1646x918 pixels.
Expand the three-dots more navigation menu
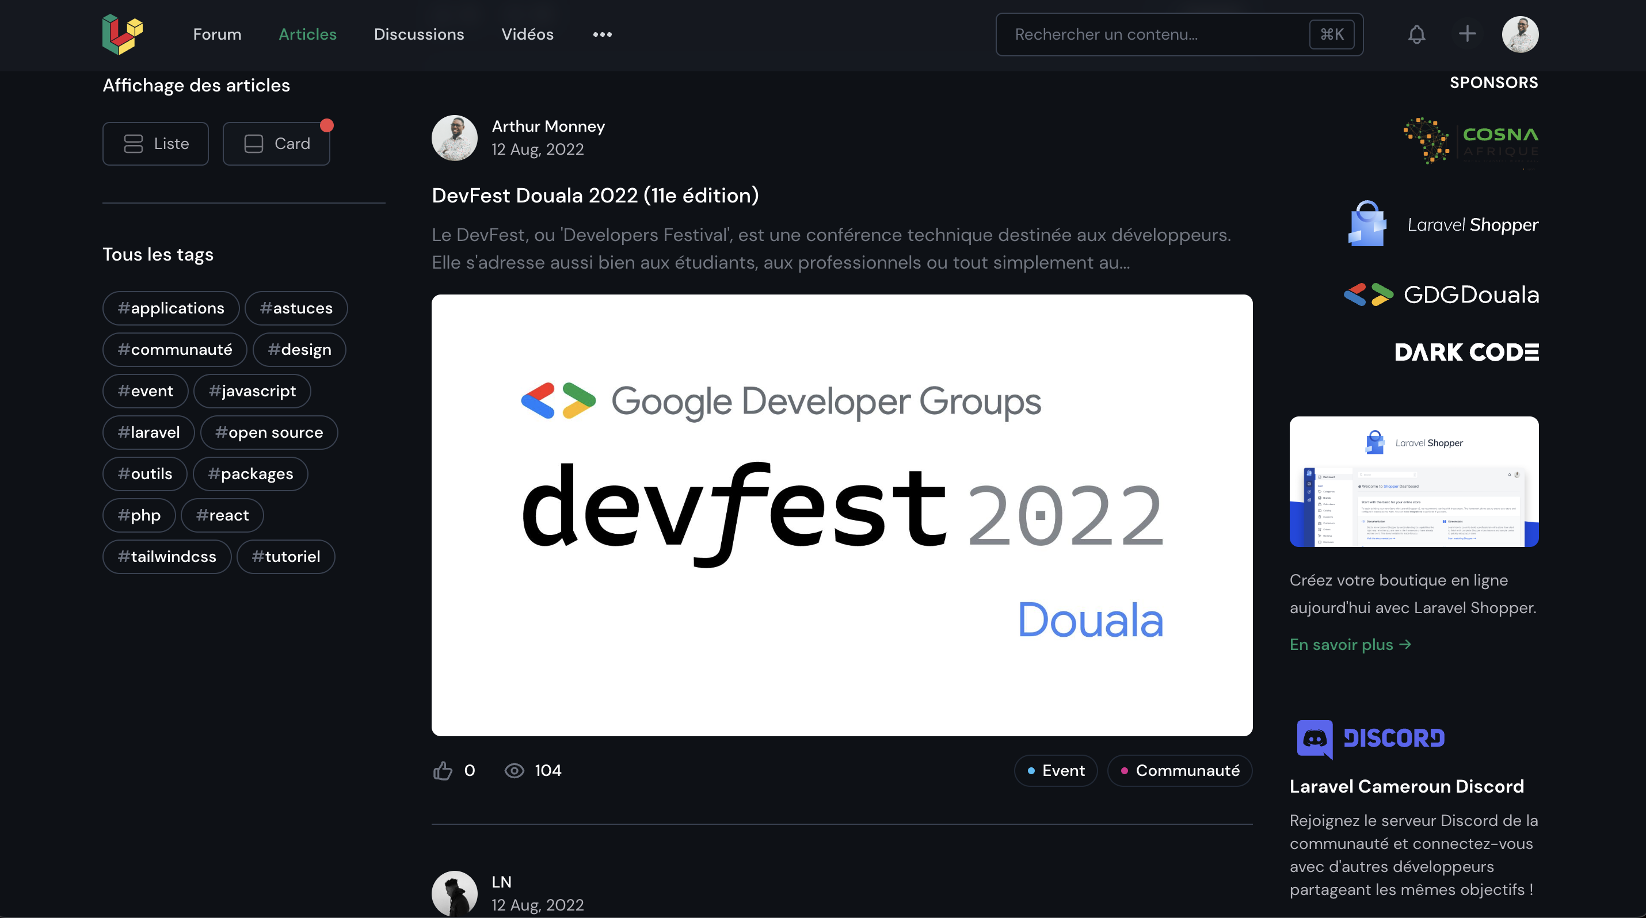(602, 35)
